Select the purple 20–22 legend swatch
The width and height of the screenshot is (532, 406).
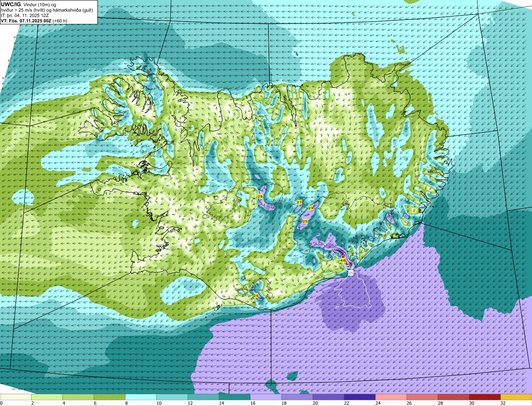pos(328,397)
